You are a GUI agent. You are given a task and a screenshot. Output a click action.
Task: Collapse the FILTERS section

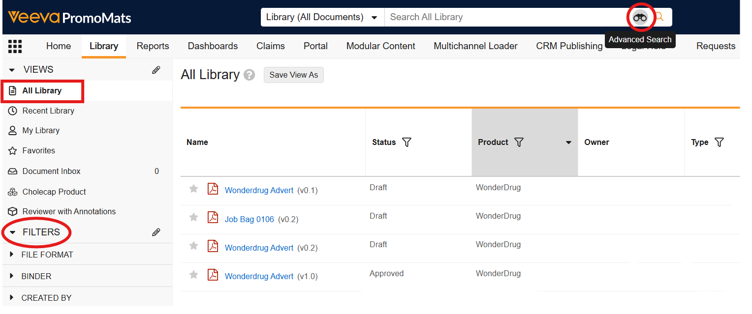pyautogui.click(x=12, y=232)
